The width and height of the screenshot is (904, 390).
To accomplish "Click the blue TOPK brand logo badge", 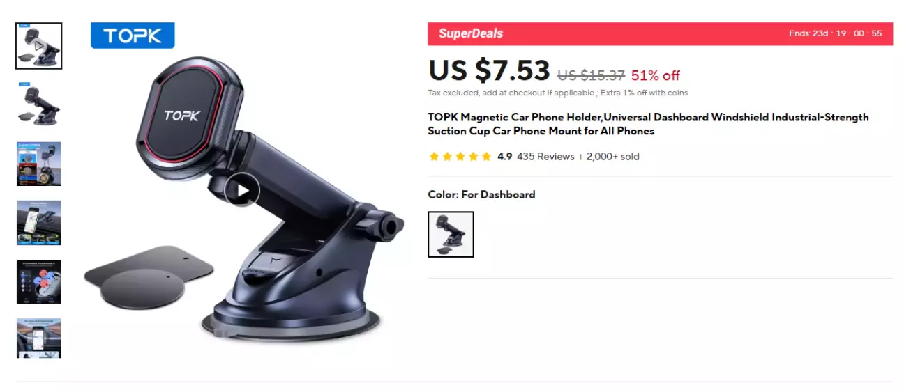I will [133, 36].
